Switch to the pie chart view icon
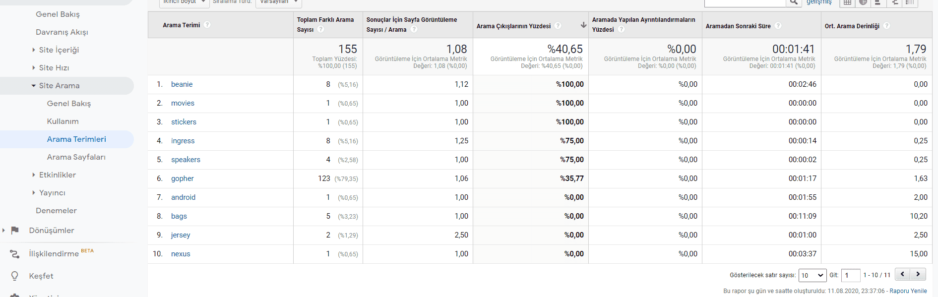Viewport: 938px width, 297px height. point(863,2)
